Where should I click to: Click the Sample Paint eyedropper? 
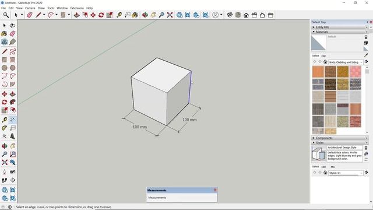coord(366,55)
